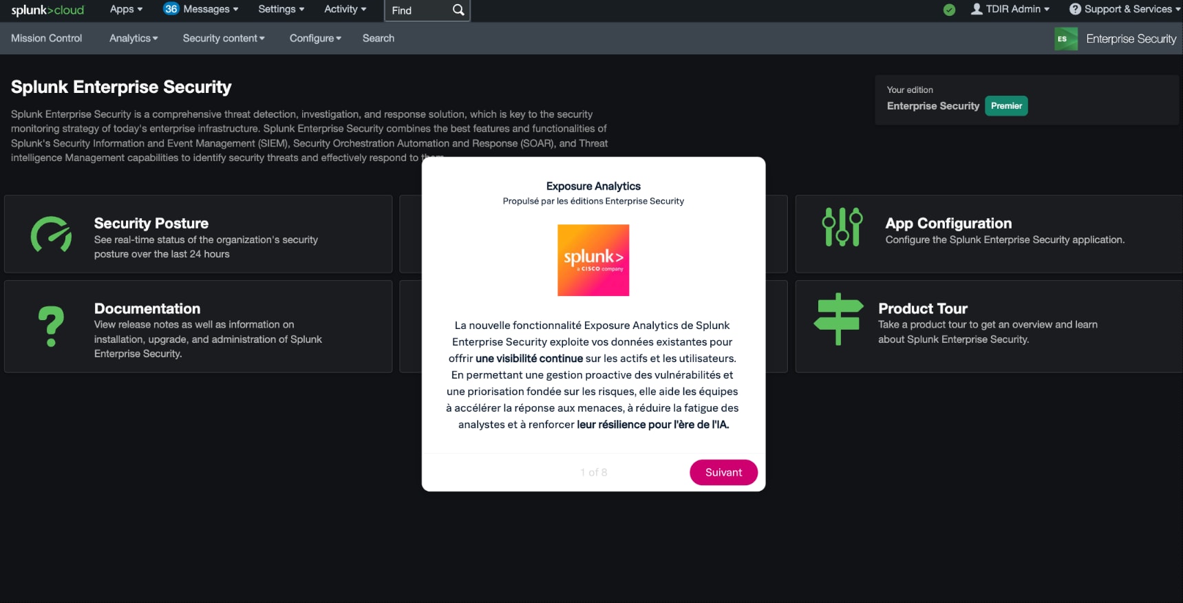Image resolution: width=1183 pixels, height=603 pixels.
Task: Open the Search nav item
Action: 379,39
